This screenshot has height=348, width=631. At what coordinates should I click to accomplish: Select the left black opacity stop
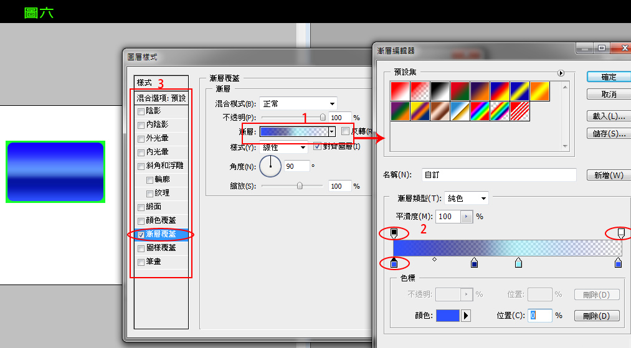[394, 233]
